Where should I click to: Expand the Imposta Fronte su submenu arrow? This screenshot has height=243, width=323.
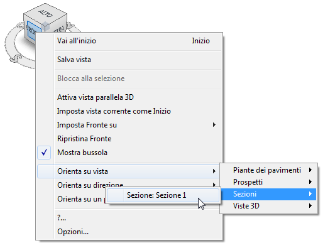(x=214, y=125)
